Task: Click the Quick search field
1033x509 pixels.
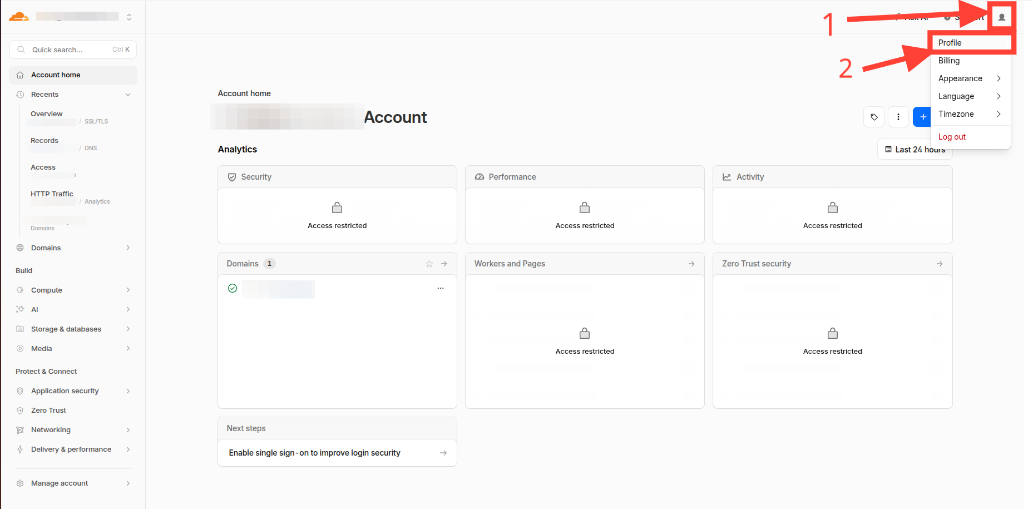Action: (x=73, y=50)
